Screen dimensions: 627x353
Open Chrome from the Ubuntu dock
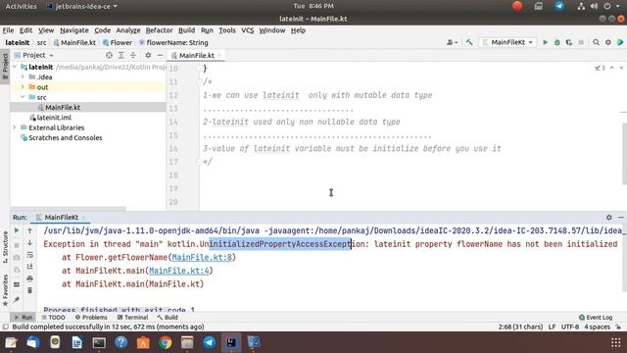click(x=165, y=342)
